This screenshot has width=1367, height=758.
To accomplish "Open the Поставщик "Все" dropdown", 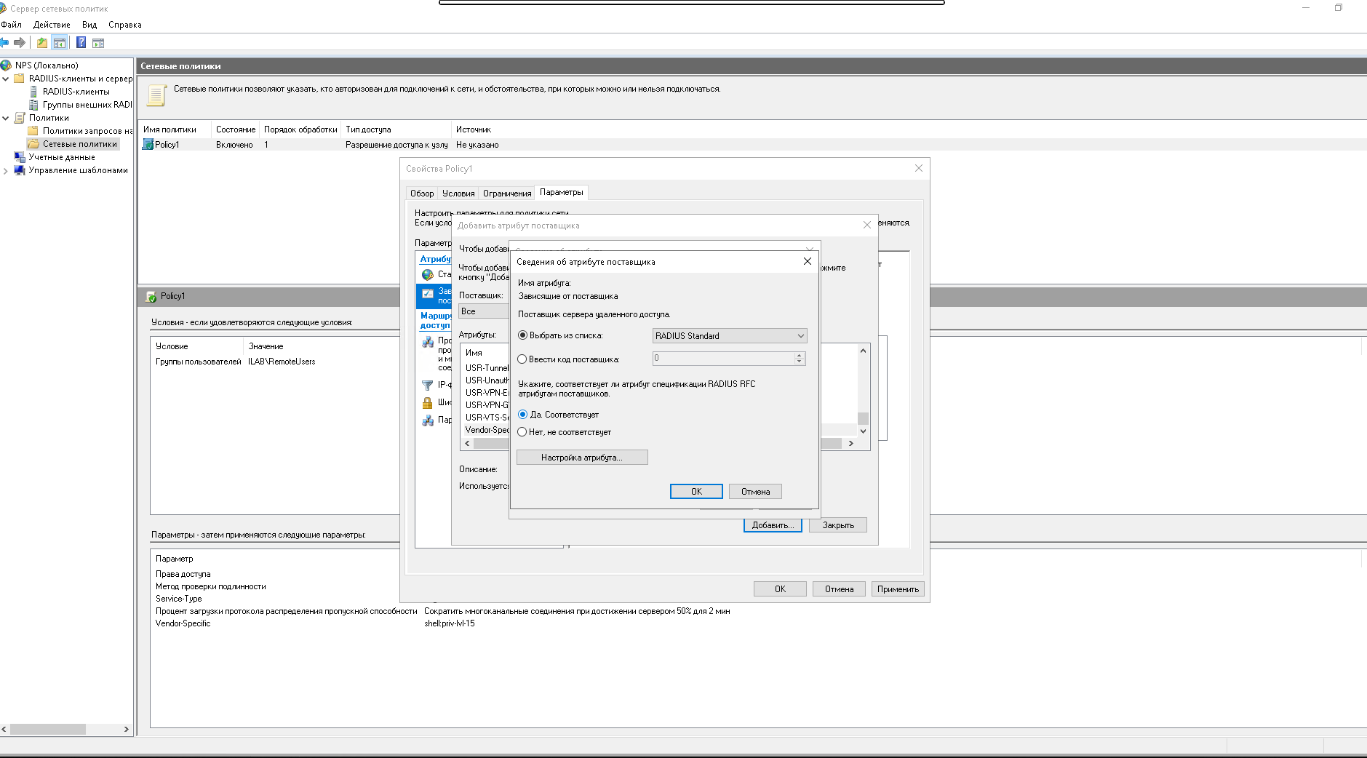I will tap(485, 311).
